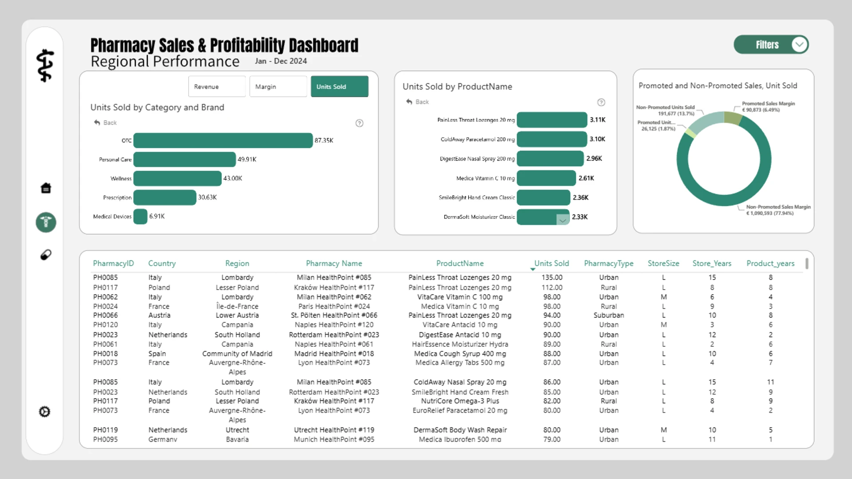Switch metric to Margin
The width and height of the screenshot is (852, 479).
tap(278, 86)
